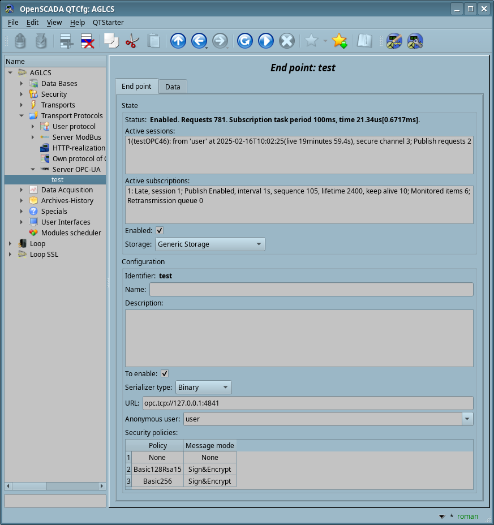The height and width of the screenshot is (525, 494).
Task: Switch to the Data tab
Action: click(173, 87)
